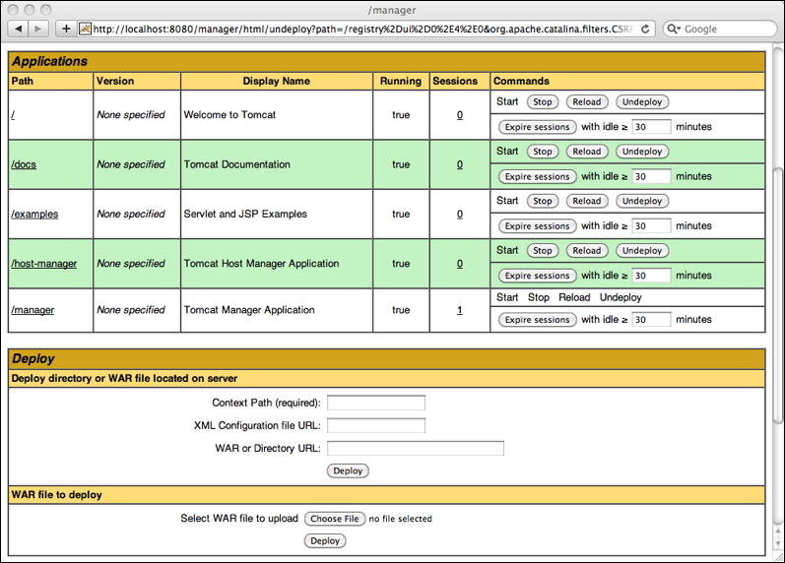Screen dimensions: 785x563
Task: Deploy the uploaded WAR file
Action: click(x=325, y=541)
